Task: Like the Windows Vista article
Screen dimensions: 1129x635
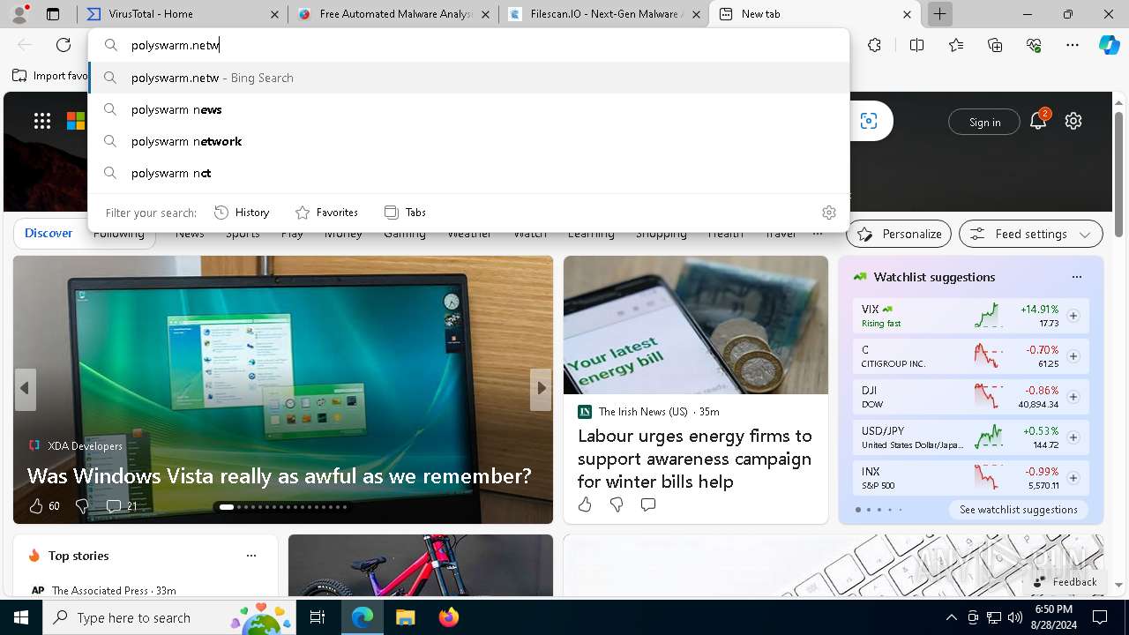Action: point(36,506)
